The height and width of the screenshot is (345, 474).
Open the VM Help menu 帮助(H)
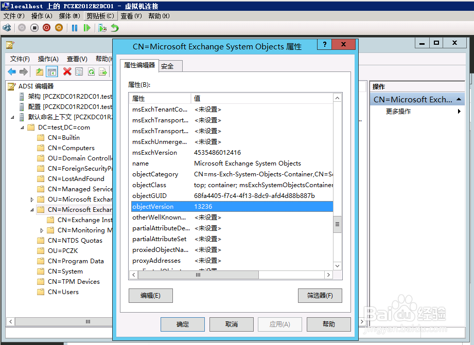click(x=159, y=16)
